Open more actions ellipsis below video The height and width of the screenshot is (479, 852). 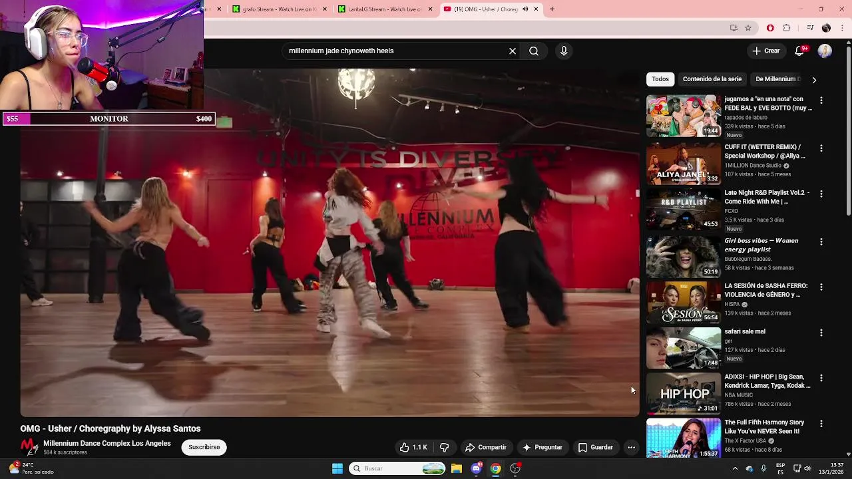pos(631,447)
